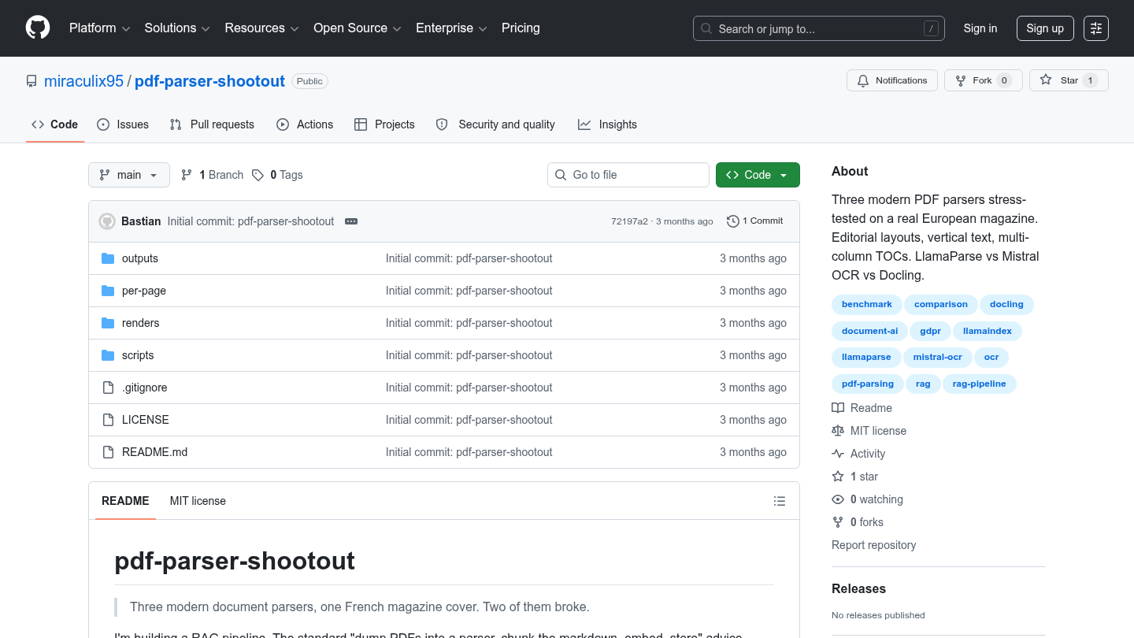The image size is (1134, 638).
Task: Click the tag icon beside 0 Tags
Action: (258, 175)
